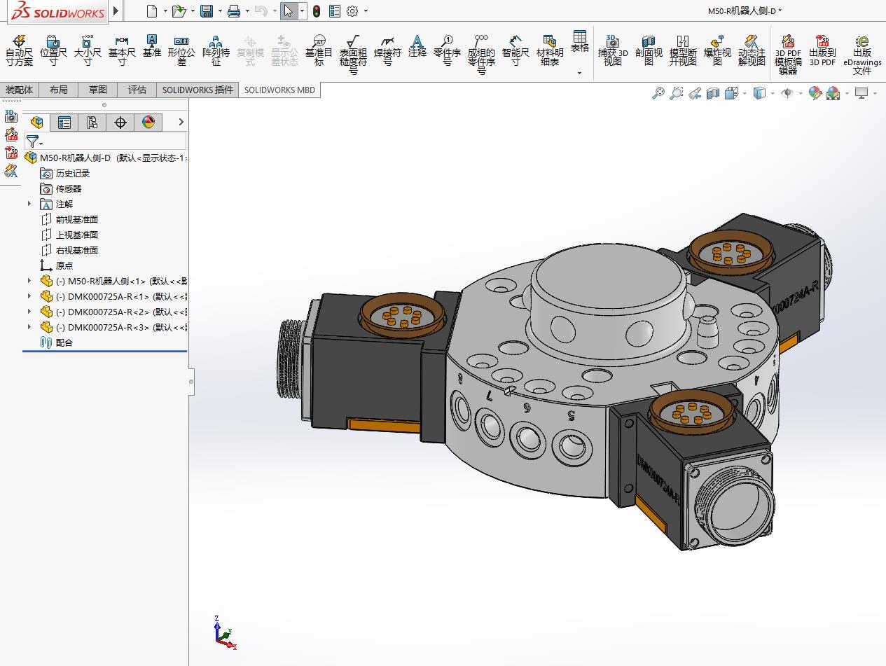Click 模型断开视图 (Model Break View)
886x666 pixels.
(x=683, y=50)
